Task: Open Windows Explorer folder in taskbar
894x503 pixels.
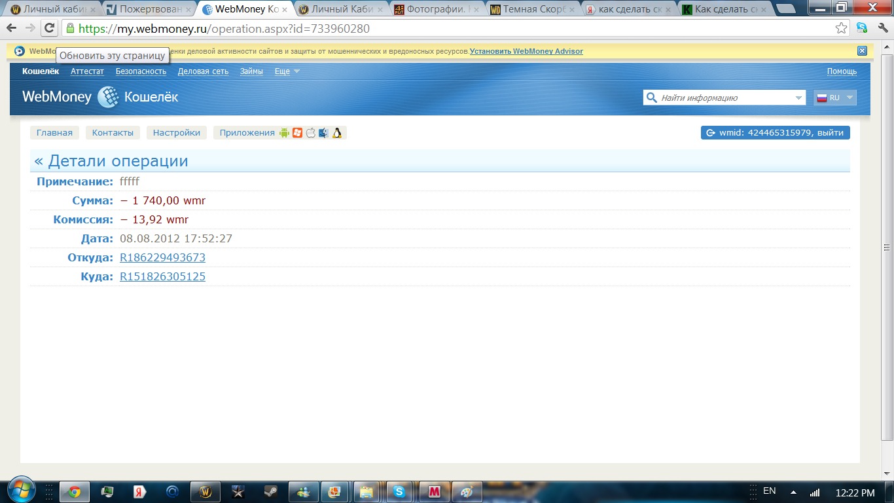Action: (367, 492)
